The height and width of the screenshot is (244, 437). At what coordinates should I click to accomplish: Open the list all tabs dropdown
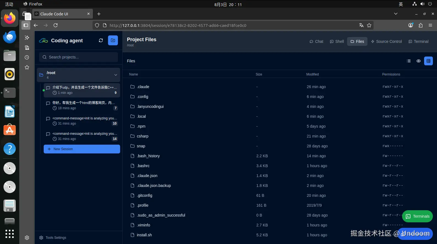396,14
